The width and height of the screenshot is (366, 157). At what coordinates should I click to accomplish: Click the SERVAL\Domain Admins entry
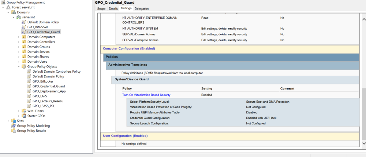[139, 34]
